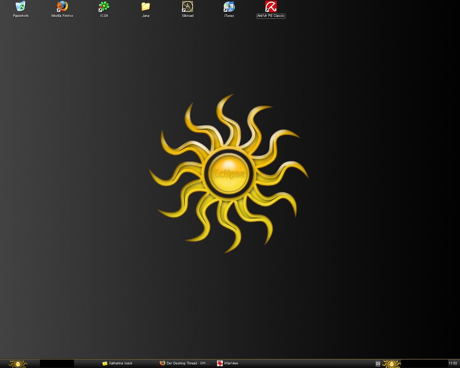The height and width of the screenshot is (368, 460).
Task: Click the Papierkorb text label
Action: tap(20, 16)
